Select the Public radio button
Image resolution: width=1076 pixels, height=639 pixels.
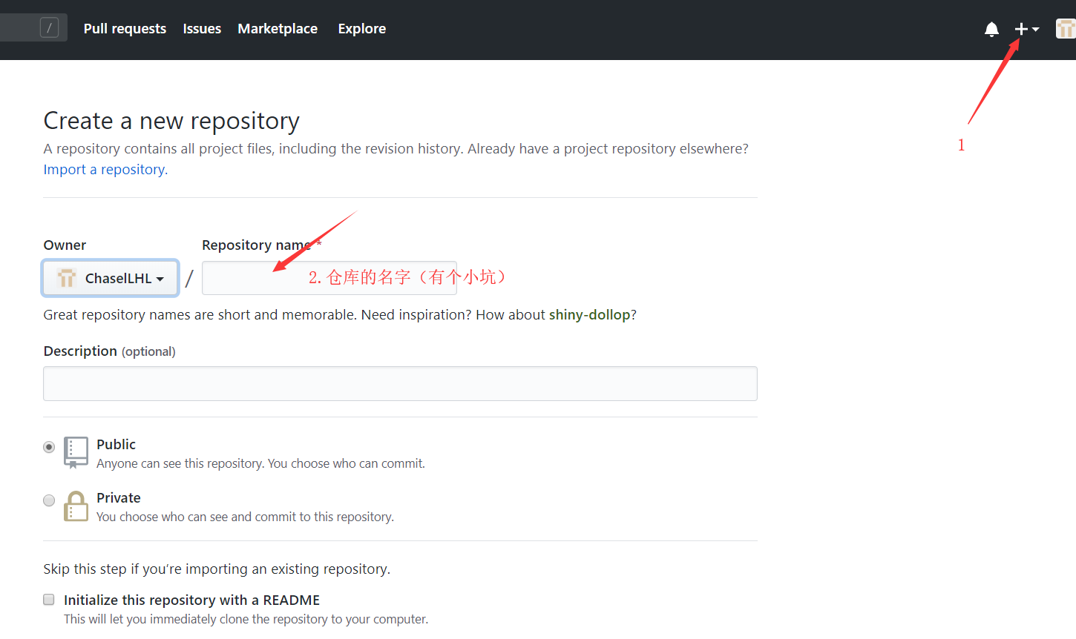coord(49,447)
